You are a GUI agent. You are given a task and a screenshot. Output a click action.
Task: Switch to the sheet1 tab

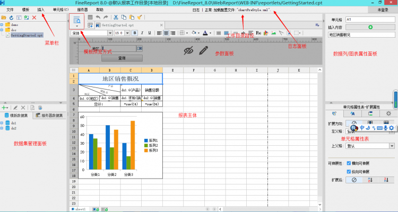click(x=79, y=209)
